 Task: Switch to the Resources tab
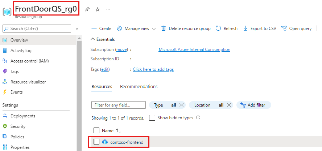pyautogui.click(x=102, y=87)
